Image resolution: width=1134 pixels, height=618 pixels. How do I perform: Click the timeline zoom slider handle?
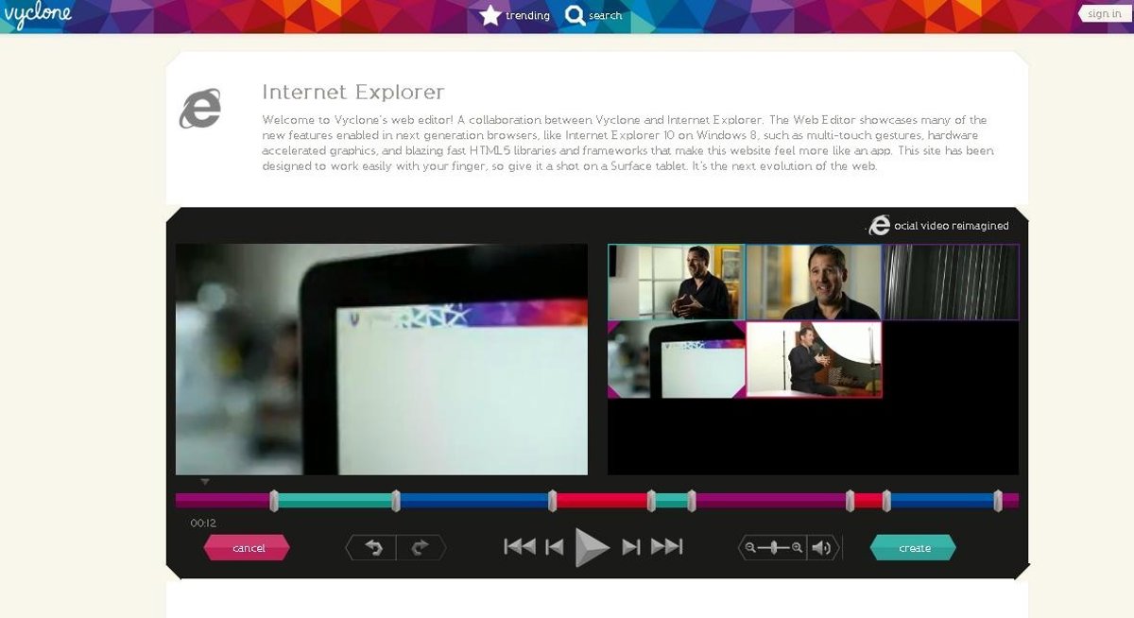pos(774,547)
